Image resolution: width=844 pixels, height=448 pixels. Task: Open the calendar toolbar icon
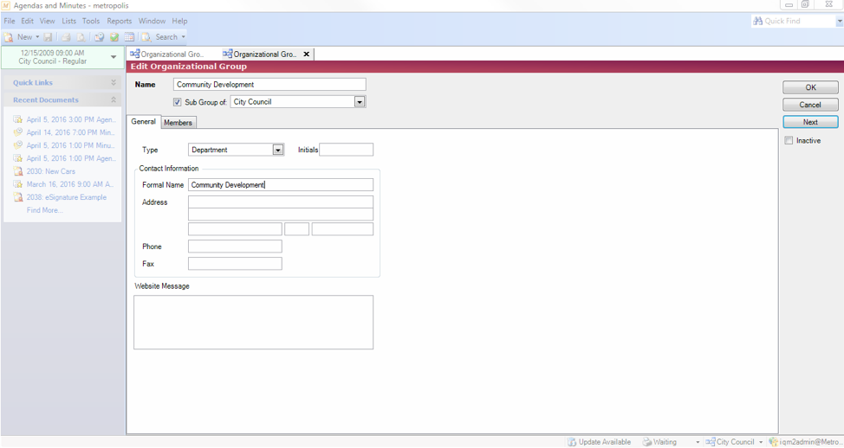pos(129,37)
